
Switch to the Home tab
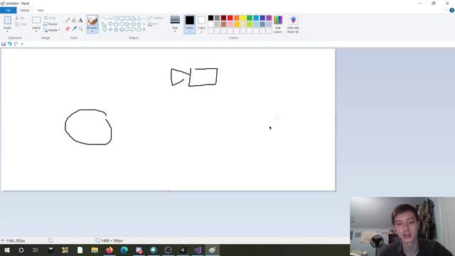point(25,11)
